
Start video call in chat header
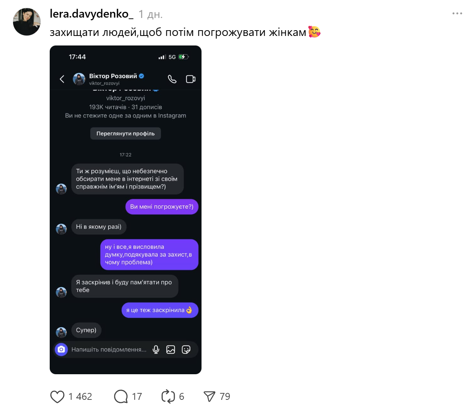[190, 79]
